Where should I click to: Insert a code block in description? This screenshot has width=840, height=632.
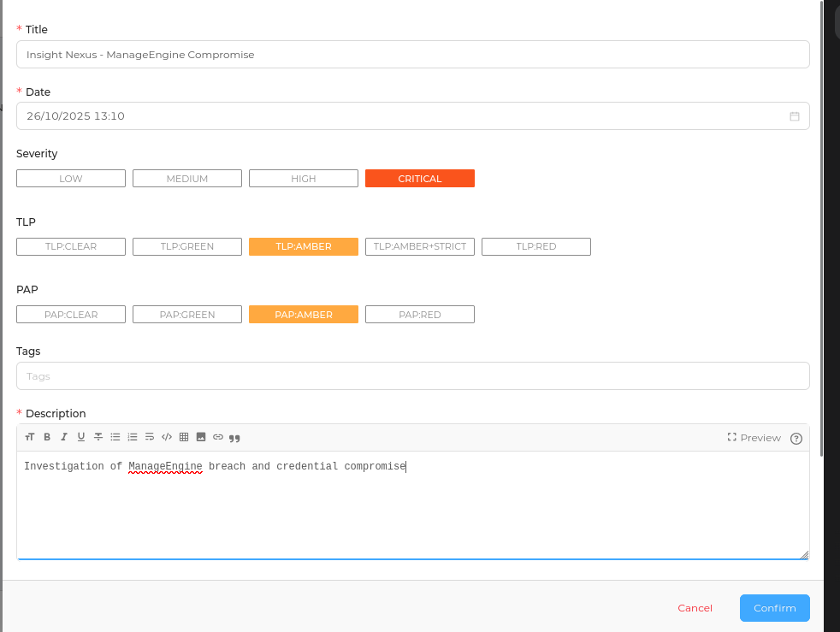167,437
